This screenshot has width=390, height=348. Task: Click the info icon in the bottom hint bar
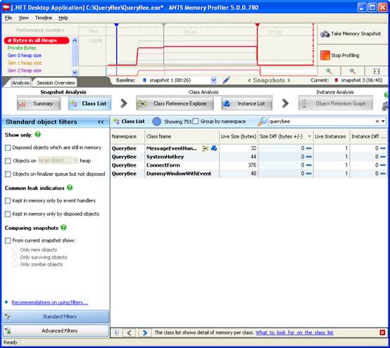(x=116, y=333)
